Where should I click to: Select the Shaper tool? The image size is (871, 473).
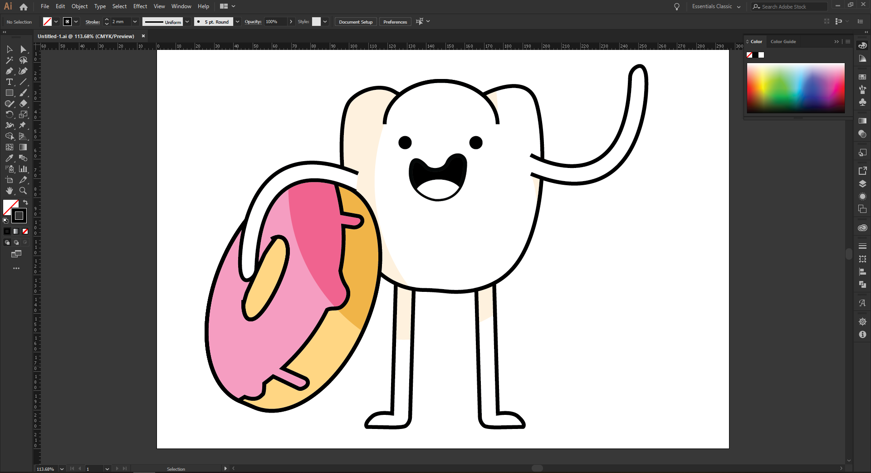coord(9,103)
